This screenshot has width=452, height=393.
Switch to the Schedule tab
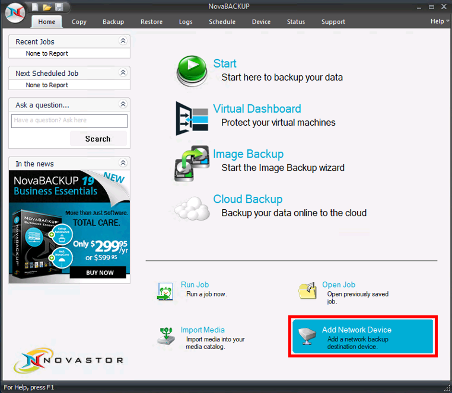pyautogui.click(x=222, y=22)
